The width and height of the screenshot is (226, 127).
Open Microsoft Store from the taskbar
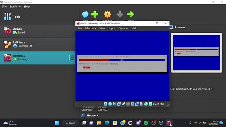click(x=115, y=123)
